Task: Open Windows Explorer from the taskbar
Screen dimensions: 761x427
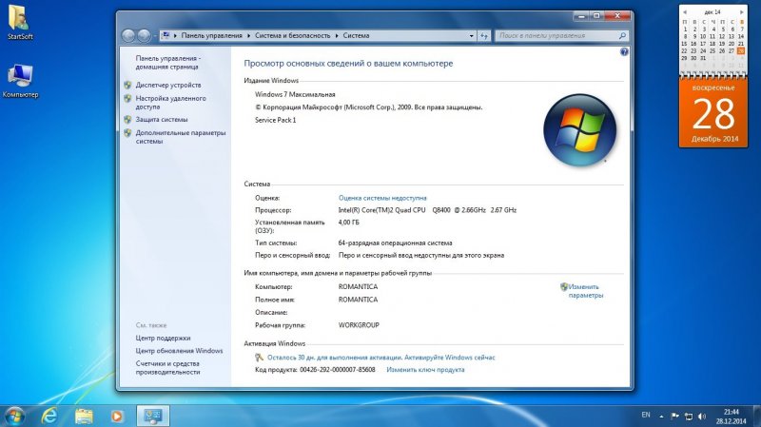Action: tap(84, 416)
